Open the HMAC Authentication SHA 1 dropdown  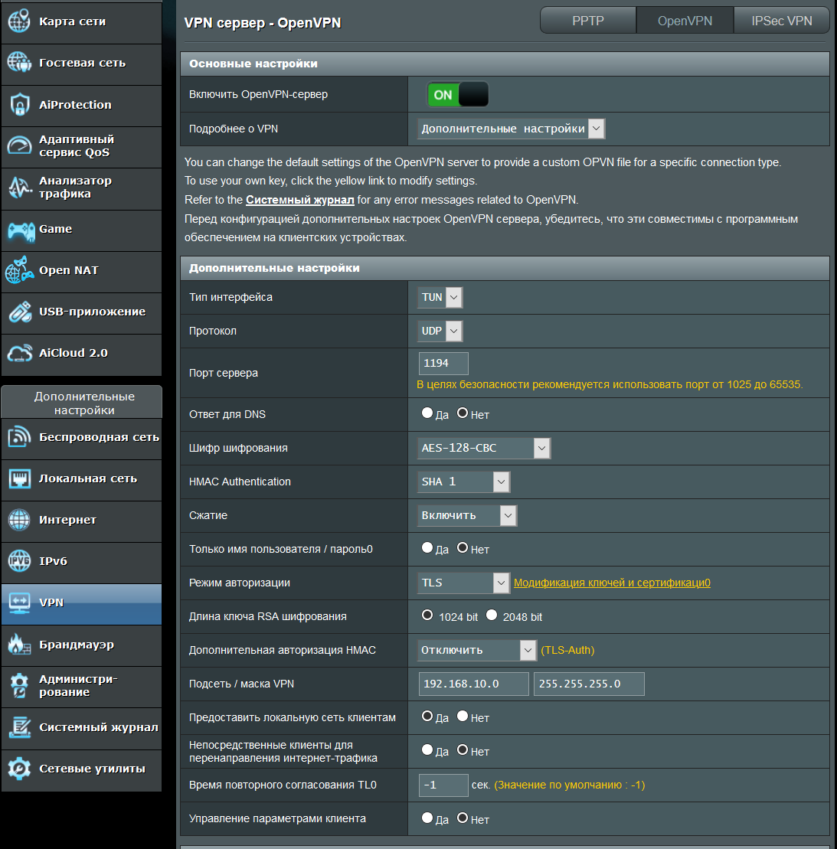point(463,482)
